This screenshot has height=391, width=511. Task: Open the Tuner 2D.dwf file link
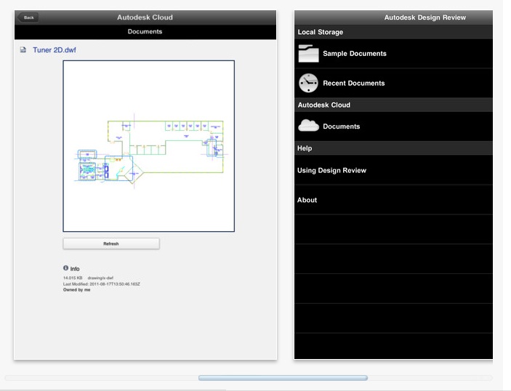click(54, 50)
